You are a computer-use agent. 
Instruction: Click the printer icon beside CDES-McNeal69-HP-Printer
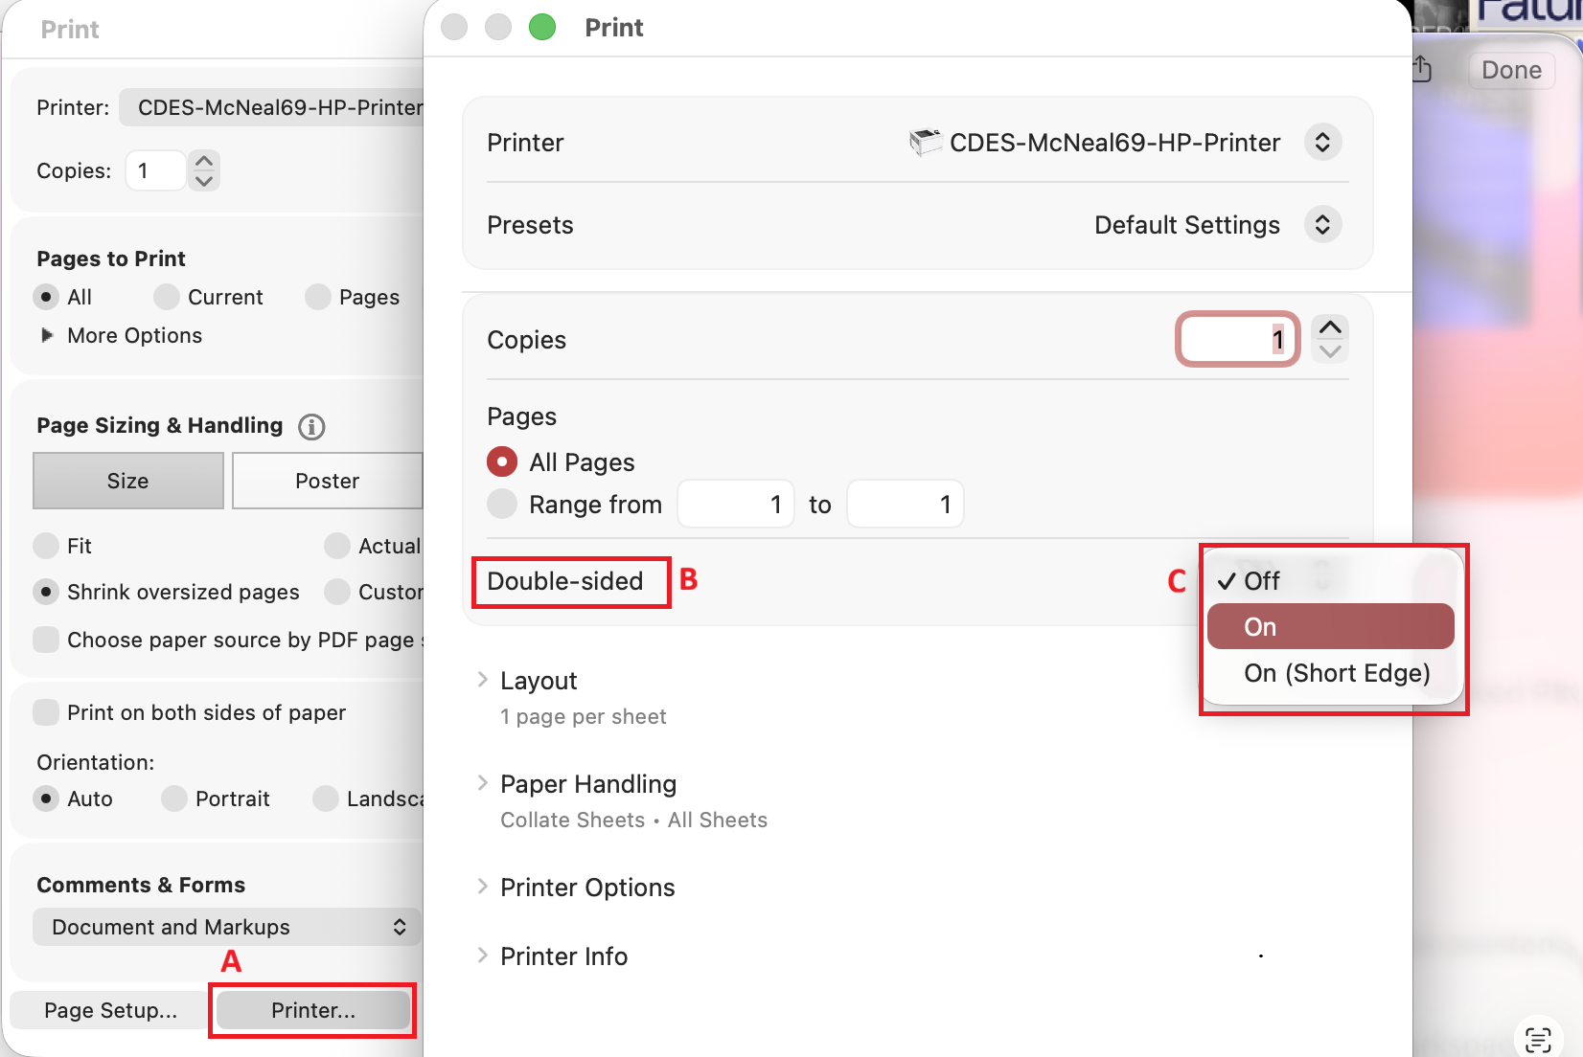(x=925, y=143)
